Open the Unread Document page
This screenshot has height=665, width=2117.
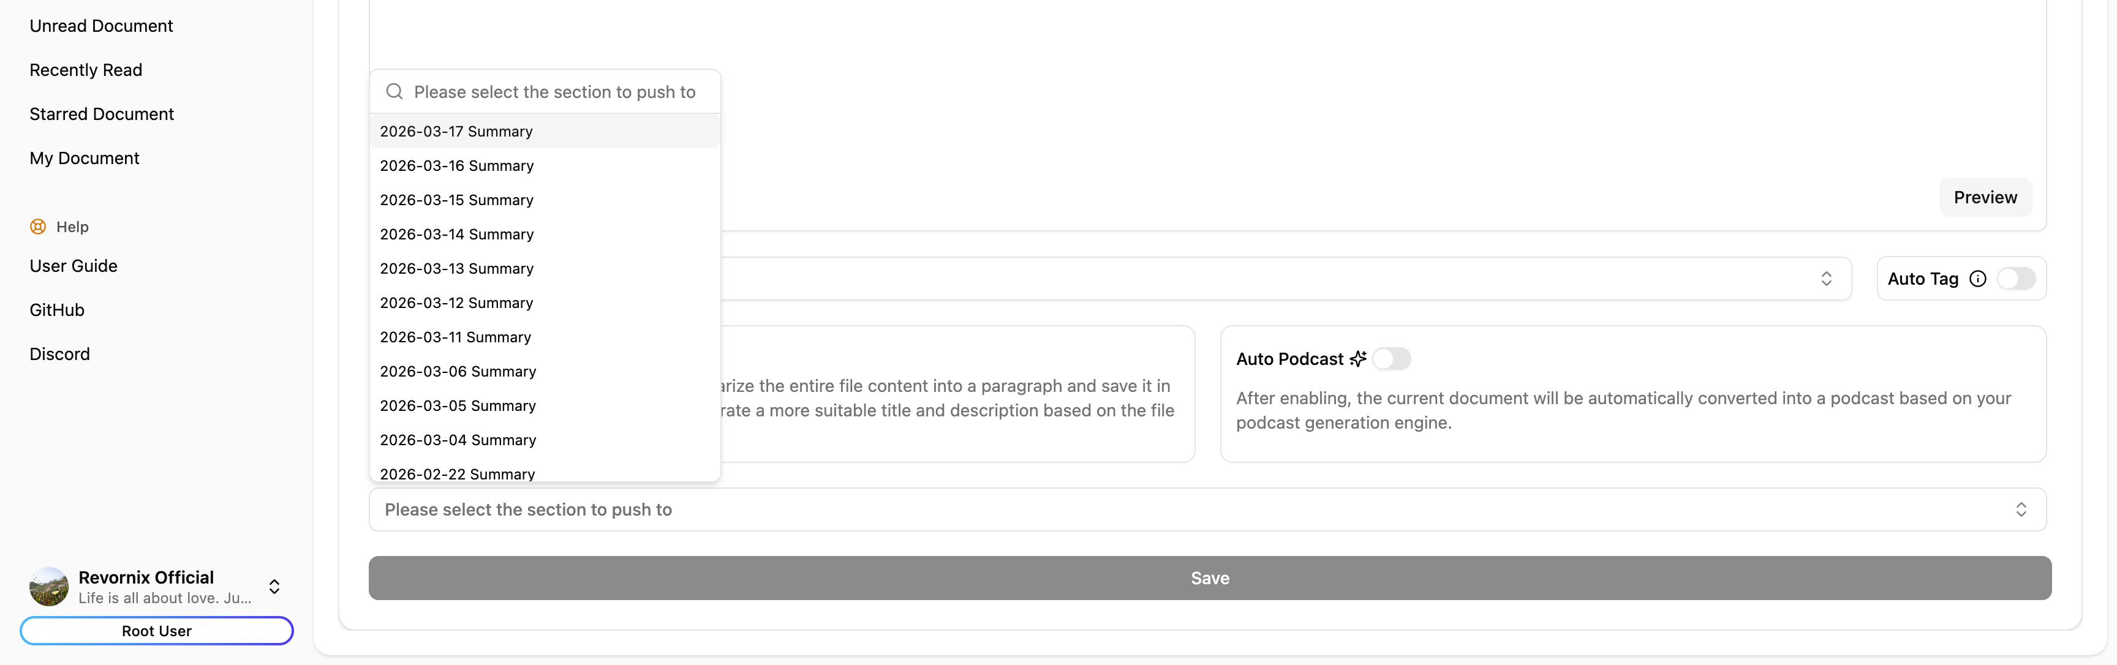click(x=101, y=26)
